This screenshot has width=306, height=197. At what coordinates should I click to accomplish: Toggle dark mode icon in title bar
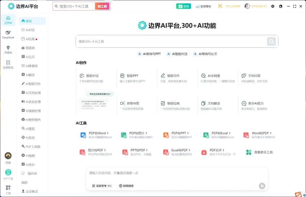[280, 6]
